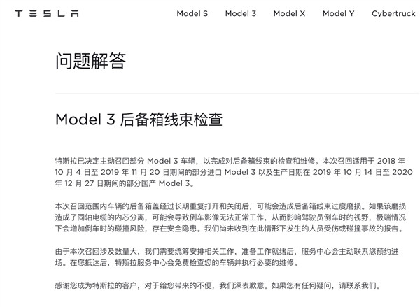Click the text 服务中心会主动联系您预约进

pos(350,251)
